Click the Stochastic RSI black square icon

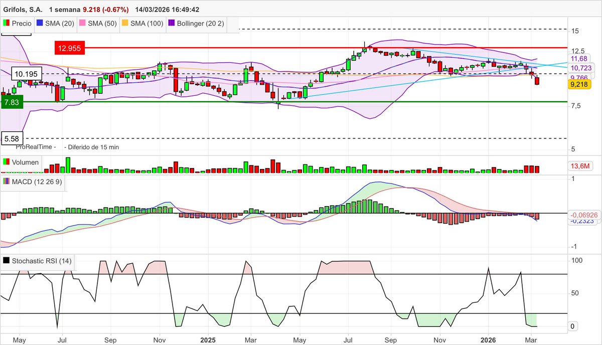7,261
